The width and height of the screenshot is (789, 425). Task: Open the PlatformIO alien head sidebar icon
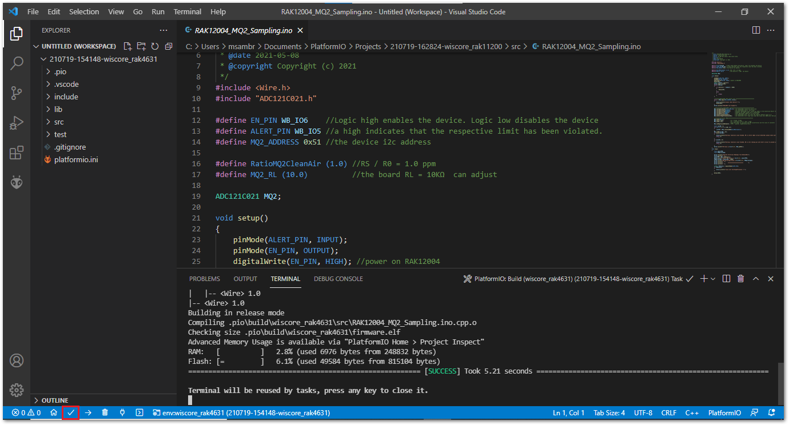pyautogui.click(x=17, y=182)
